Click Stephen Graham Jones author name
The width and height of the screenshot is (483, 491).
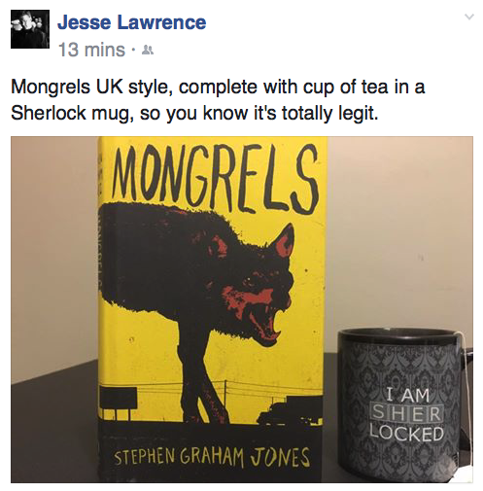(x=213, y=458)
